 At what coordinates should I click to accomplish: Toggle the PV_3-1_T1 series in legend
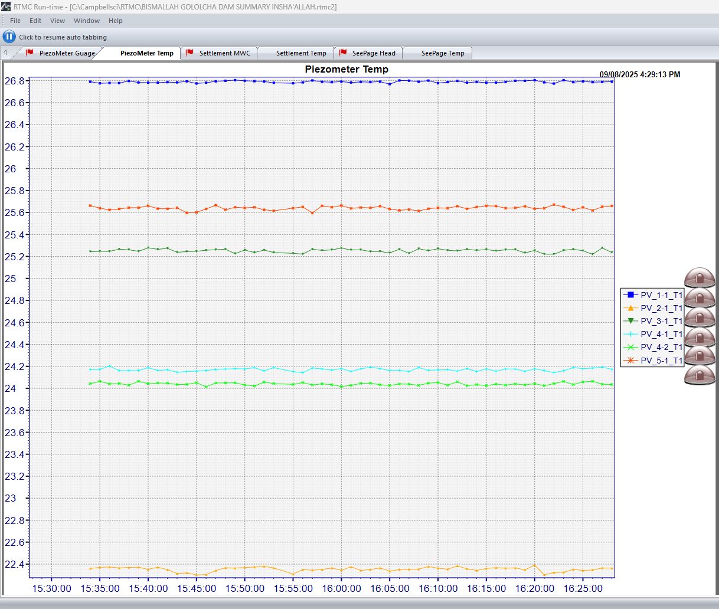[661, 321]
